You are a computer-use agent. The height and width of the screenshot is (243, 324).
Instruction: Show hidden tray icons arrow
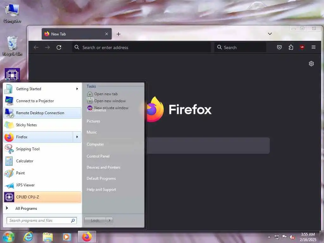269,237
